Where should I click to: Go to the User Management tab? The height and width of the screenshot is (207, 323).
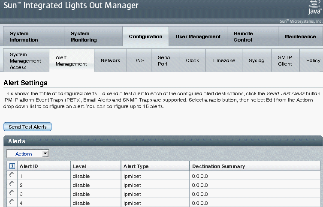[198, 36]
